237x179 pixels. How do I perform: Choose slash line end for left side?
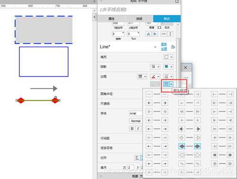182,163
